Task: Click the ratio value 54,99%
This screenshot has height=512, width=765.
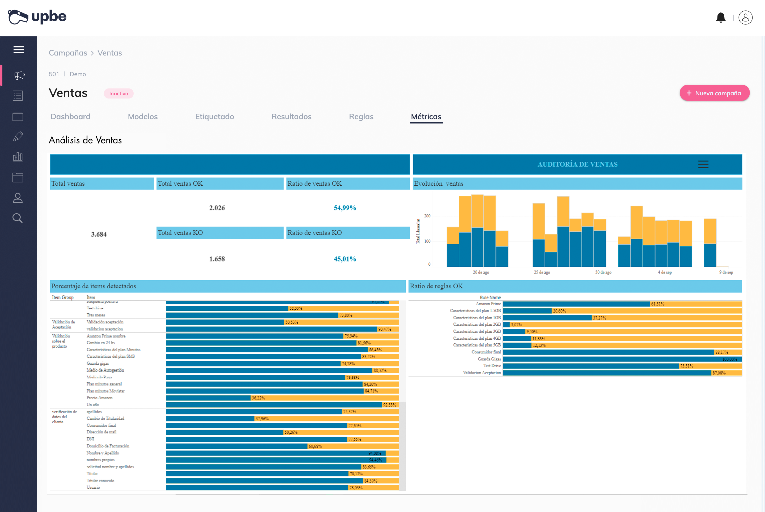Action: coord(345,208)
